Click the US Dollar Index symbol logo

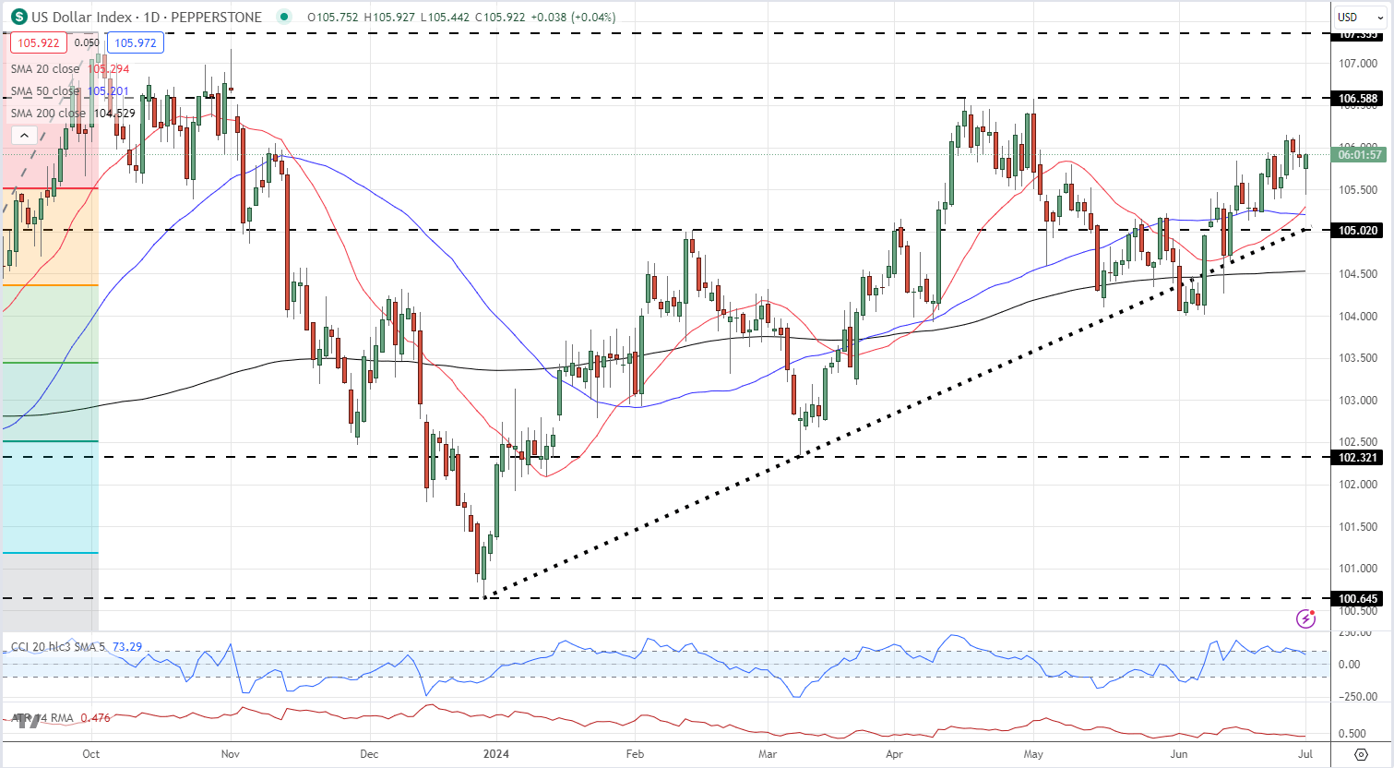click(x=18, y=17)
